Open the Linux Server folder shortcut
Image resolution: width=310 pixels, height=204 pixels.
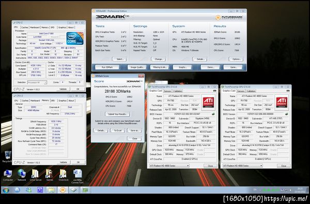[x=36, y=175]
